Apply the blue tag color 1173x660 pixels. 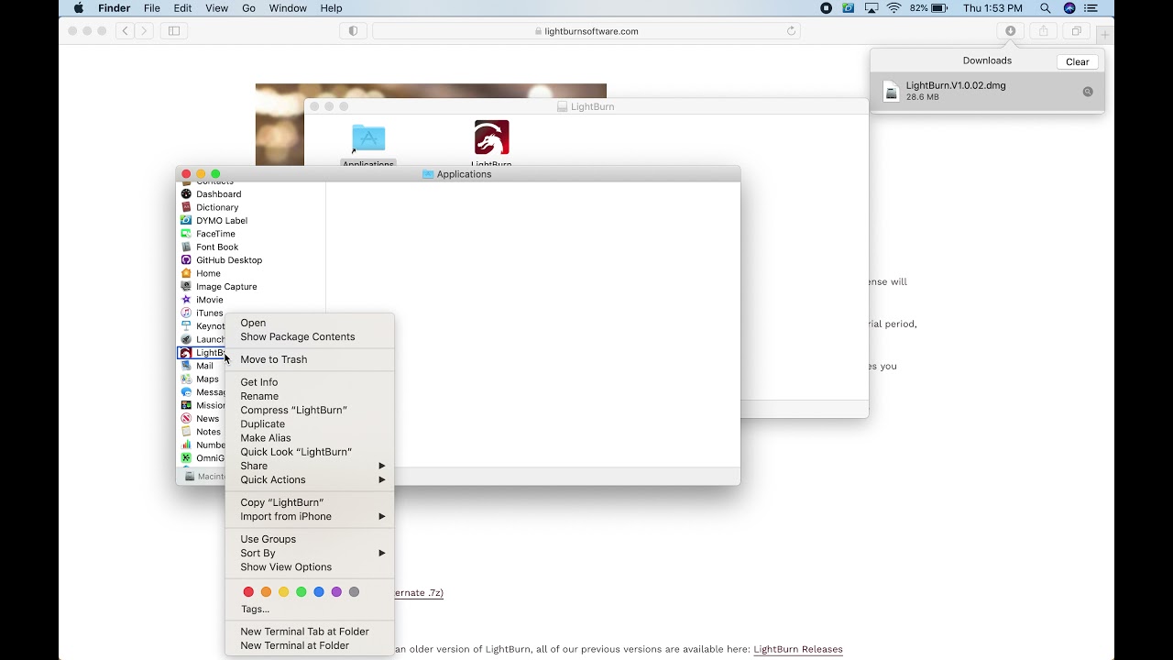pyautogui.click(x=319, y=592)
